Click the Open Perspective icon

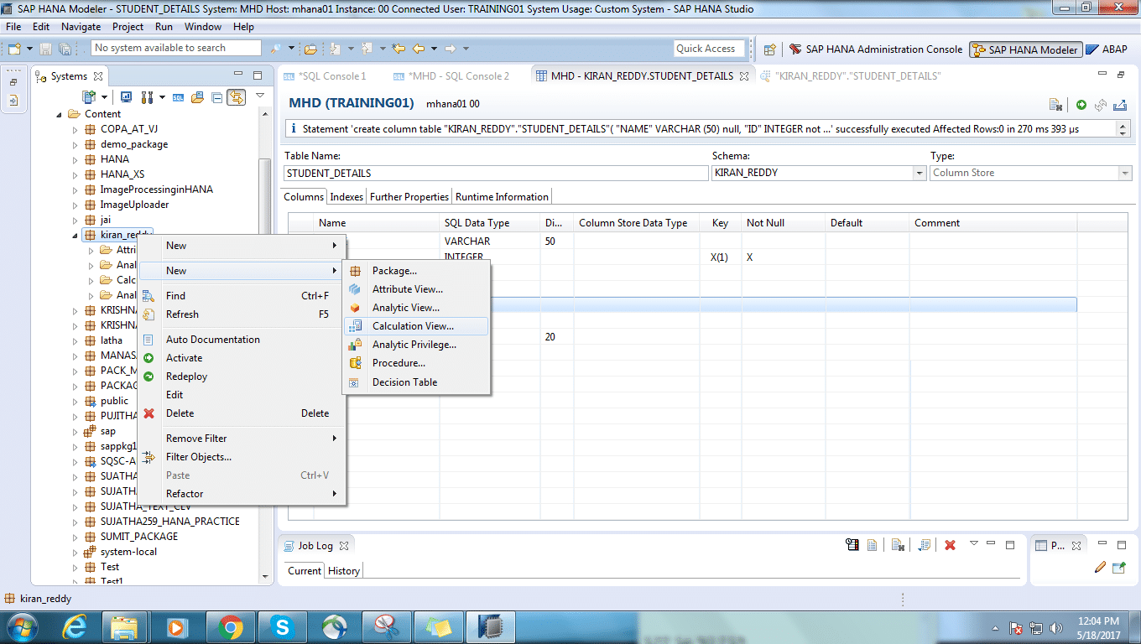tap(769, 49)
